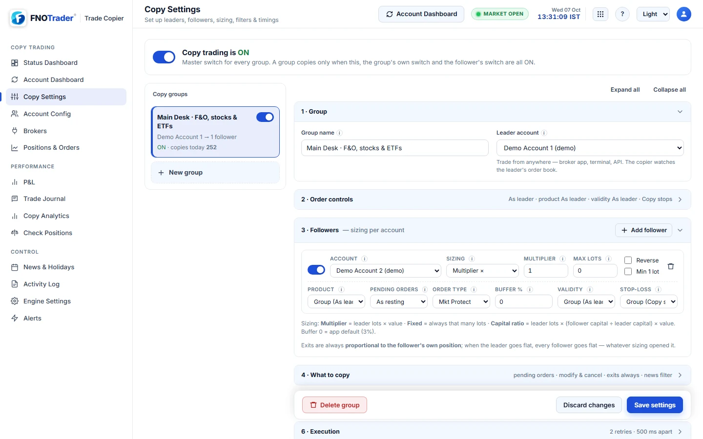Toggle the Demo Account 2 follower switch

point(316,270)
